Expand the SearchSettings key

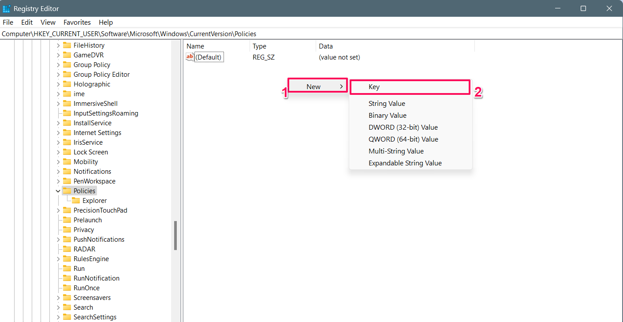[58, 317]
